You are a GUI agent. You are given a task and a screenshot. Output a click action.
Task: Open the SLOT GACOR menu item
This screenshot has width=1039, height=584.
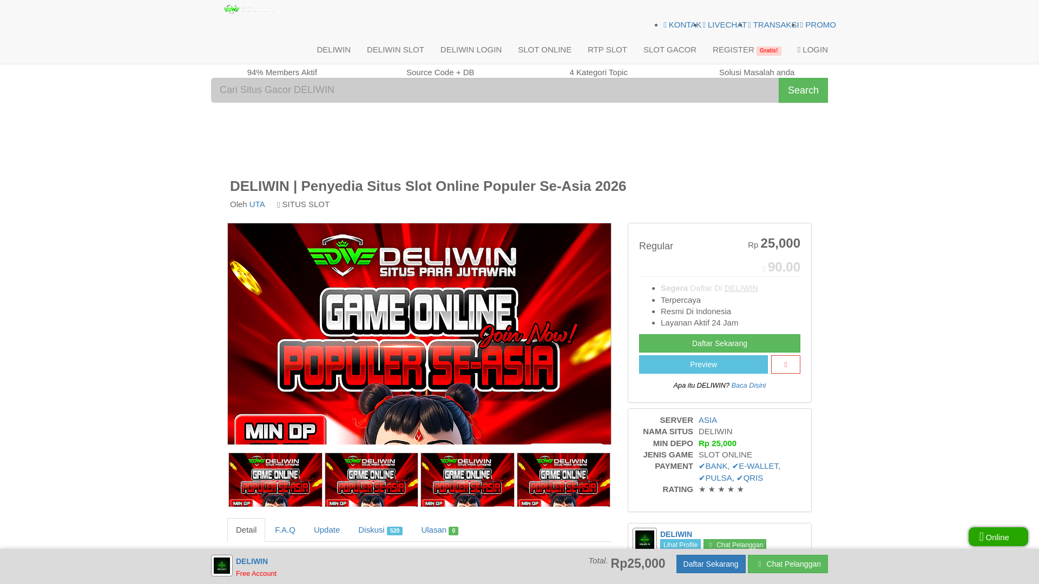click(669, 50)
